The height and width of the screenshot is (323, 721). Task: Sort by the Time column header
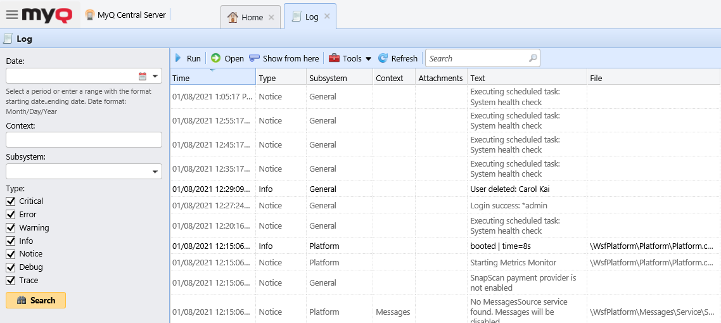point(212,78)
